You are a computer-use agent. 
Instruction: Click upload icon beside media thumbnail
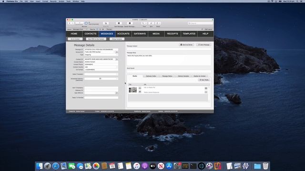click(140, 88)
